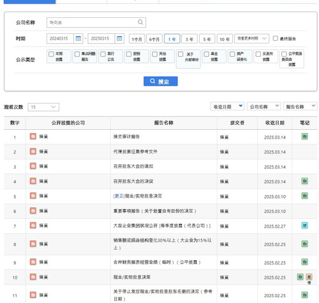
Task: Click the green note badge in row 8
Action: pos(304,244)
